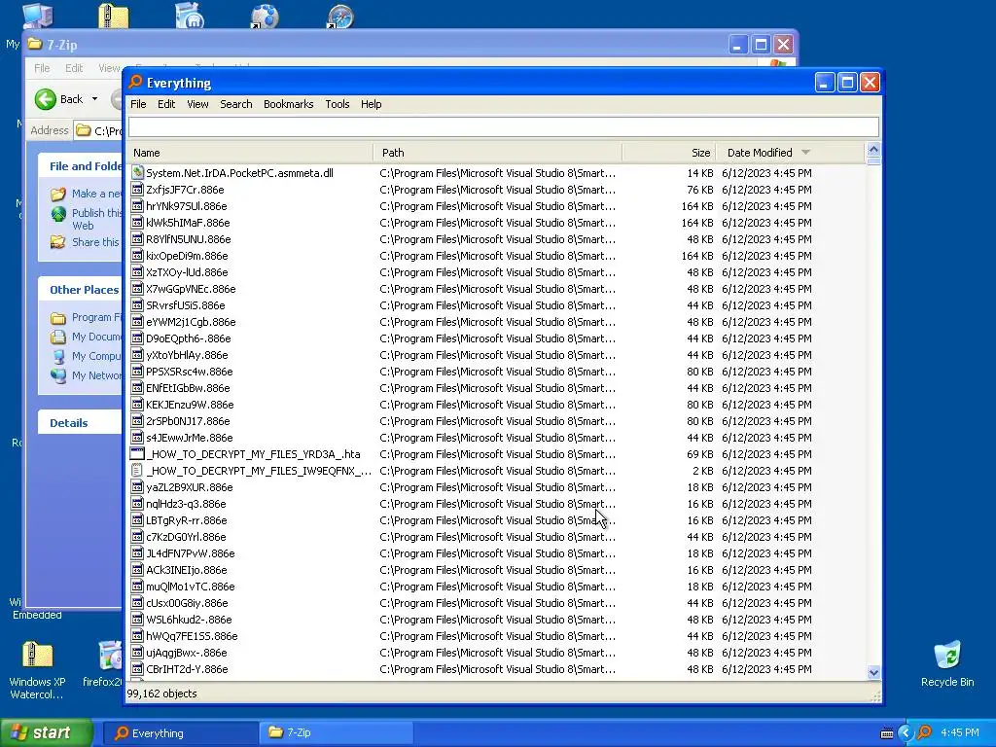Image resolution: width=996 pixels, height=747 pixels.
Task: Click the Everything search input field
Action: coord(504,127)
